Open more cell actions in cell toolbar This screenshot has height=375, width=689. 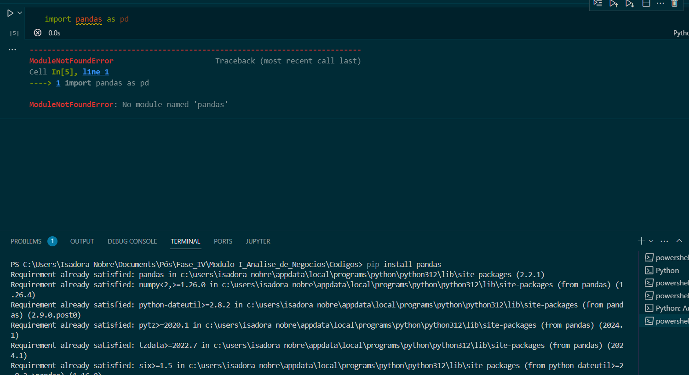660,4
